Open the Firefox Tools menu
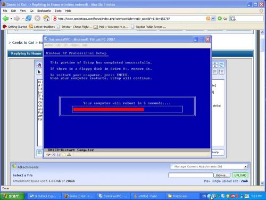The width and height of the screenshot is (266, 200). (x=58, y=11)
